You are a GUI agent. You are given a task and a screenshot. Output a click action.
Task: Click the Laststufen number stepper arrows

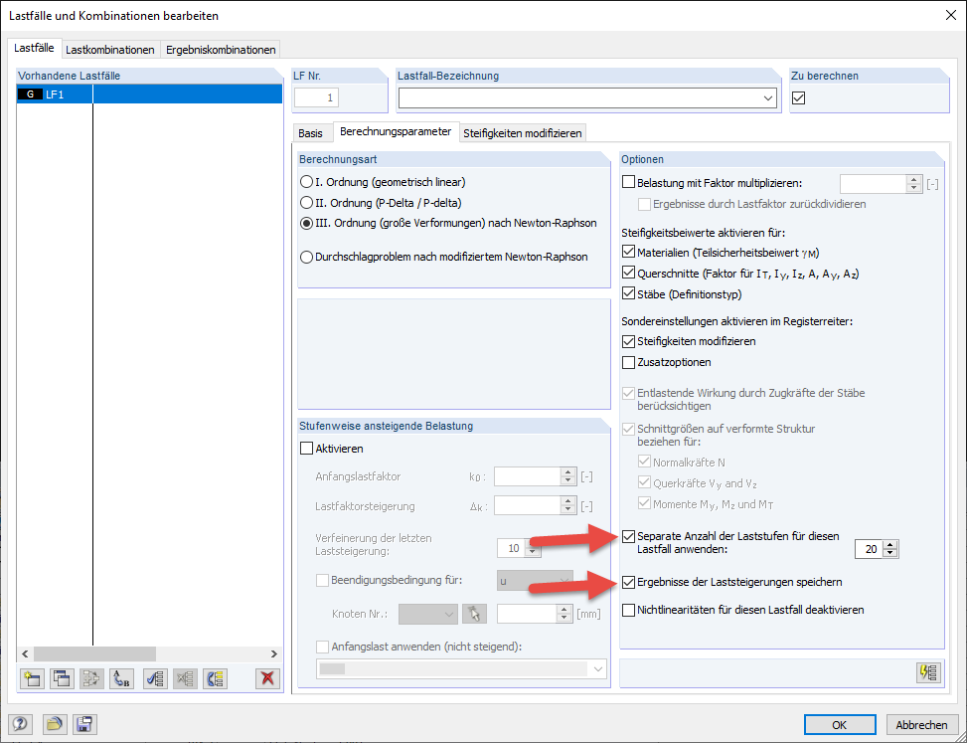tap(890, 549)
